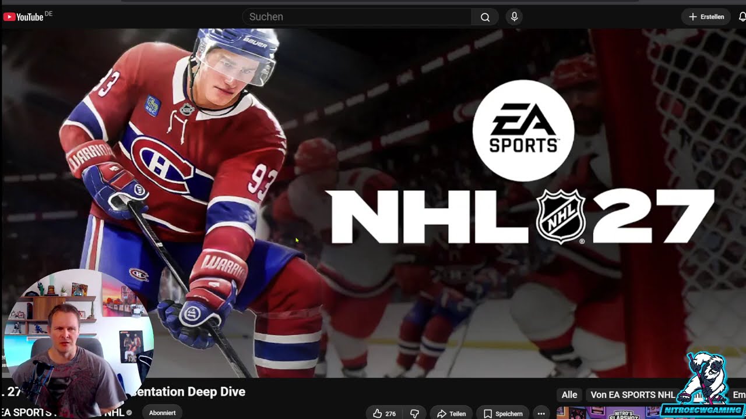Like the video with thumbs-up

(384, 413)
